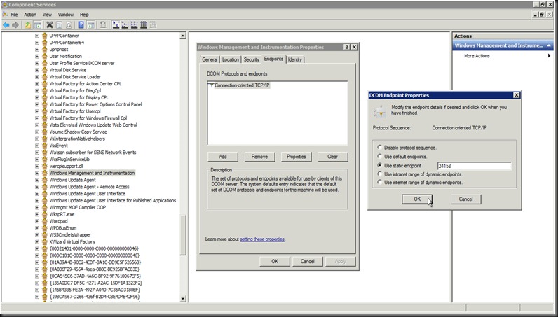
Task: Click the component icon beside WkspRT.exe
Action: (44, 214)
